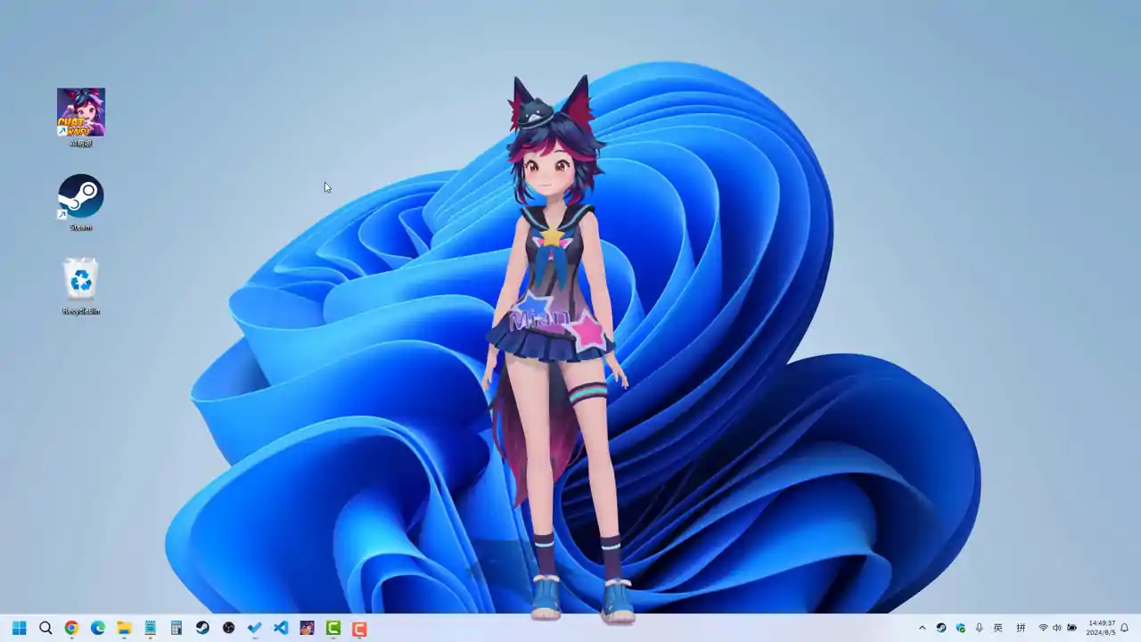Screen dimensions: 1141x642
Task: Open the Notepad taskbar icon
Action: tap(150, 628)
